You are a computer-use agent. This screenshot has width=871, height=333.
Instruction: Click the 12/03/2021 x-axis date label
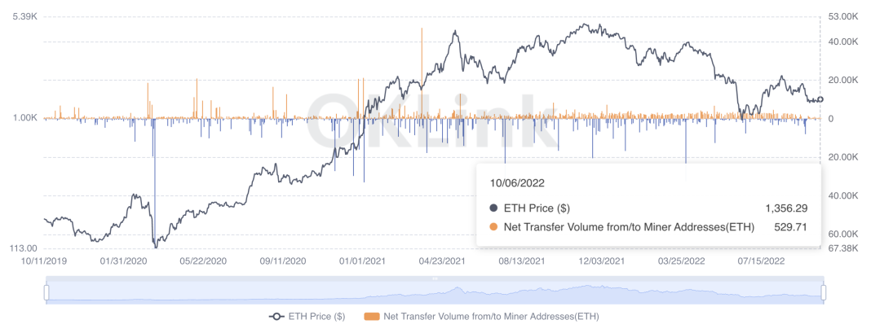coord(601,261)
